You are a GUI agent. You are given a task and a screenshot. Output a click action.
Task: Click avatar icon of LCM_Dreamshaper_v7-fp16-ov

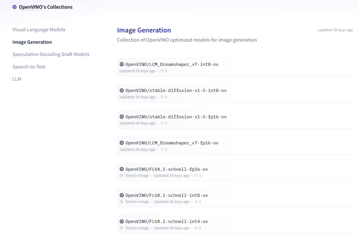pos(122,143)
